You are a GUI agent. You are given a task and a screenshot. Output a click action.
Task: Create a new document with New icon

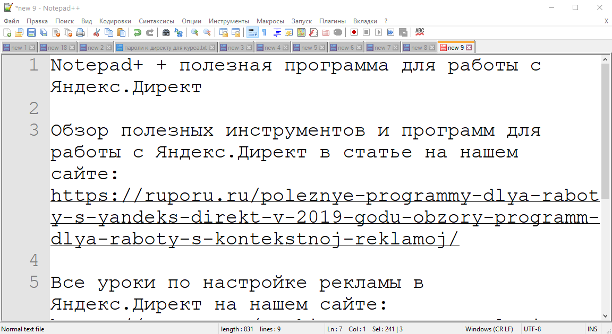click(x=7, y=32)
